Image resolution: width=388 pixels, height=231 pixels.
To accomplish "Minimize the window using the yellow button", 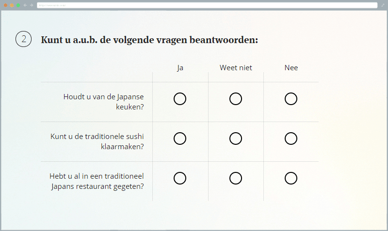I will point(12,5).
